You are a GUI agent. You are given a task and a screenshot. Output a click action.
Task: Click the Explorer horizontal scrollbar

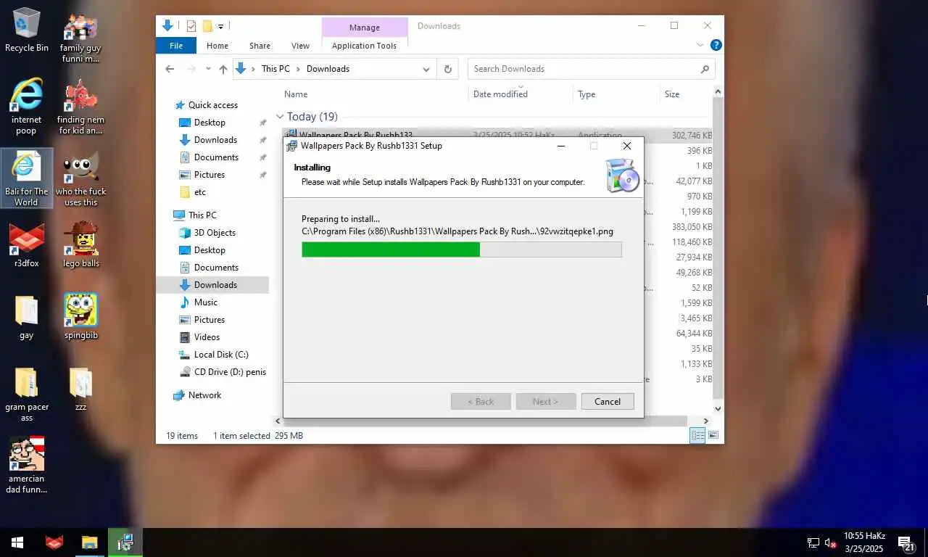click(485, 421)
